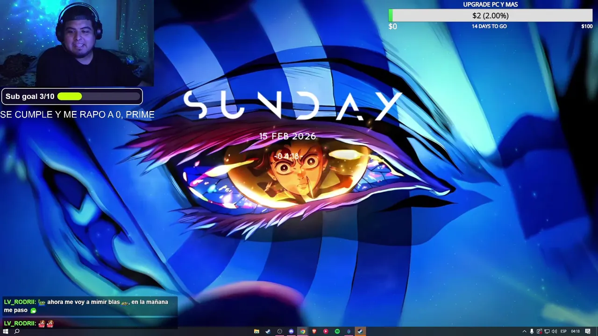
Task: Open the volume speaker control
Action: [x=554, y=331]
